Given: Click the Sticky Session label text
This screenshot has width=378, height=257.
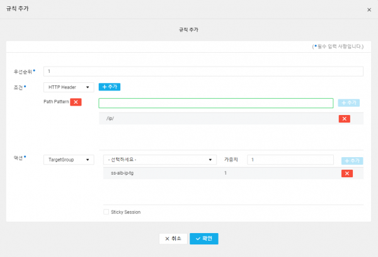Looking at the screenshot, I should [125, 212].
